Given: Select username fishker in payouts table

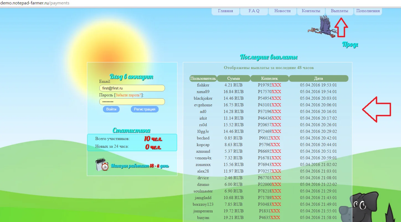Looking at the screenshot, I should click(x=203, y=85).
